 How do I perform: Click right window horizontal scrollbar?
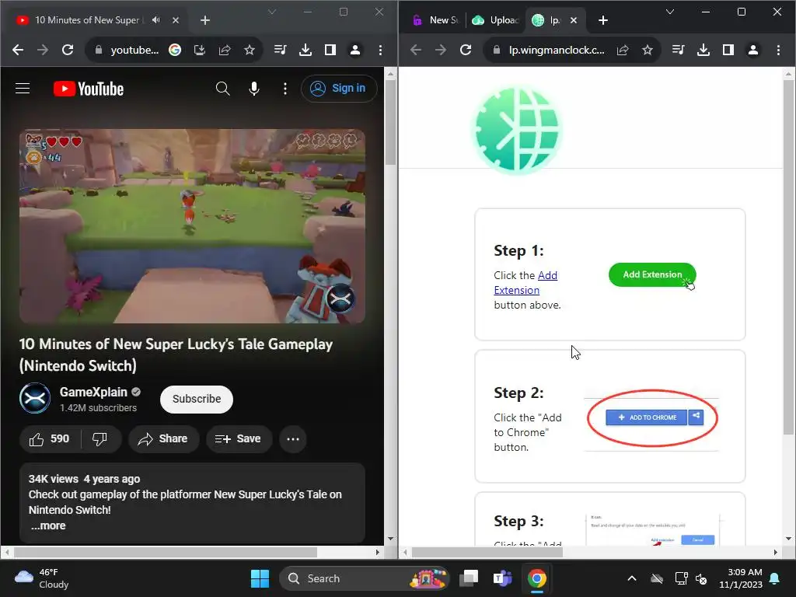pos(487,553)
